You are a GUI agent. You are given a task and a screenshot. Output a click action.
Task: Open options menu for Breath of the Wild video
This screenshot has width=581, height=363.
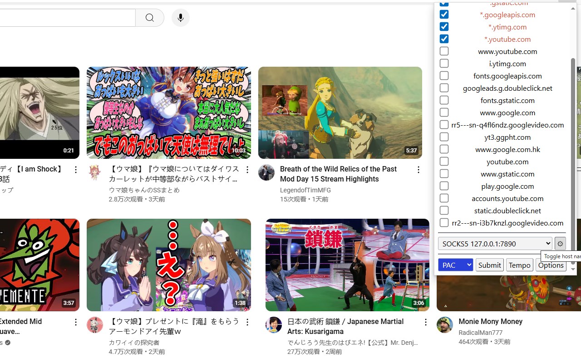[418, 170]
